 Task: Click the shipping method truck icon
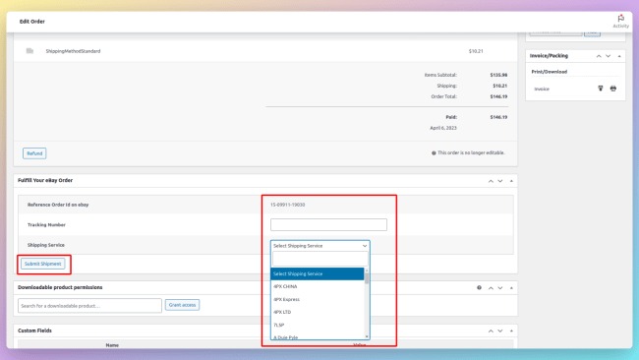[29, 51]
